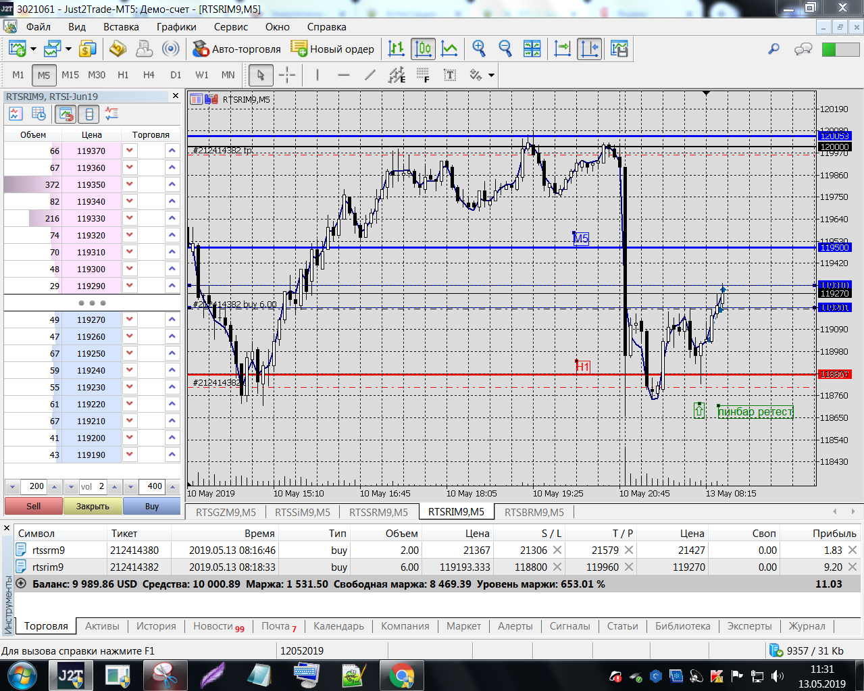The image size is (864, 691).
Task: Select the crosshair cursor tool
Action: [287, 75]
